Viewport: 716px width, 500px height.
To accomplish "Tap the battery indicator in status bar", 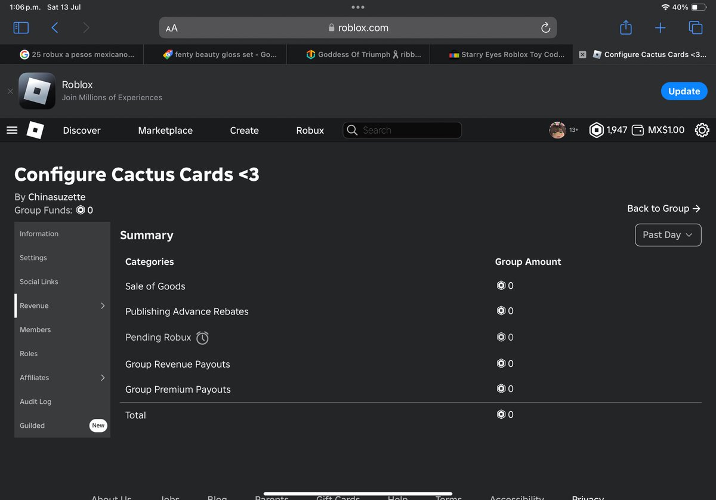I will [698, 7].
